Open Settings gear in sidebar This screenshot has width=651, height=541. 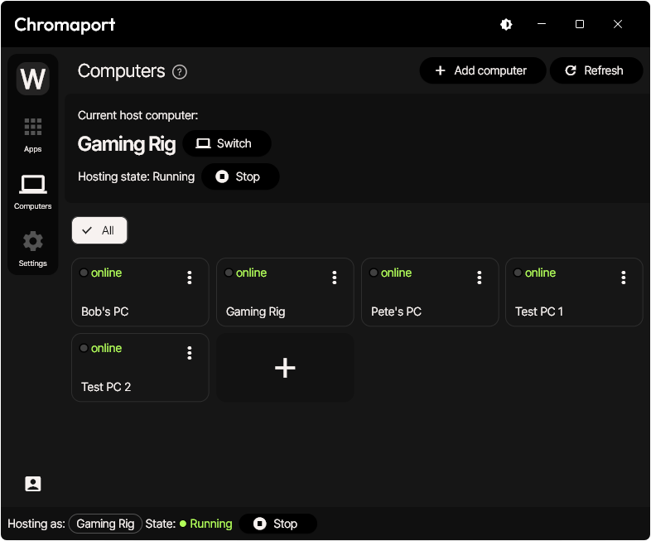32,249
